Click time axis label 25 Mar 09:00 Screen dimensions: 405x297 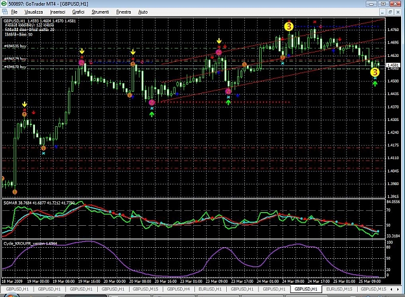tap(370, 281)
